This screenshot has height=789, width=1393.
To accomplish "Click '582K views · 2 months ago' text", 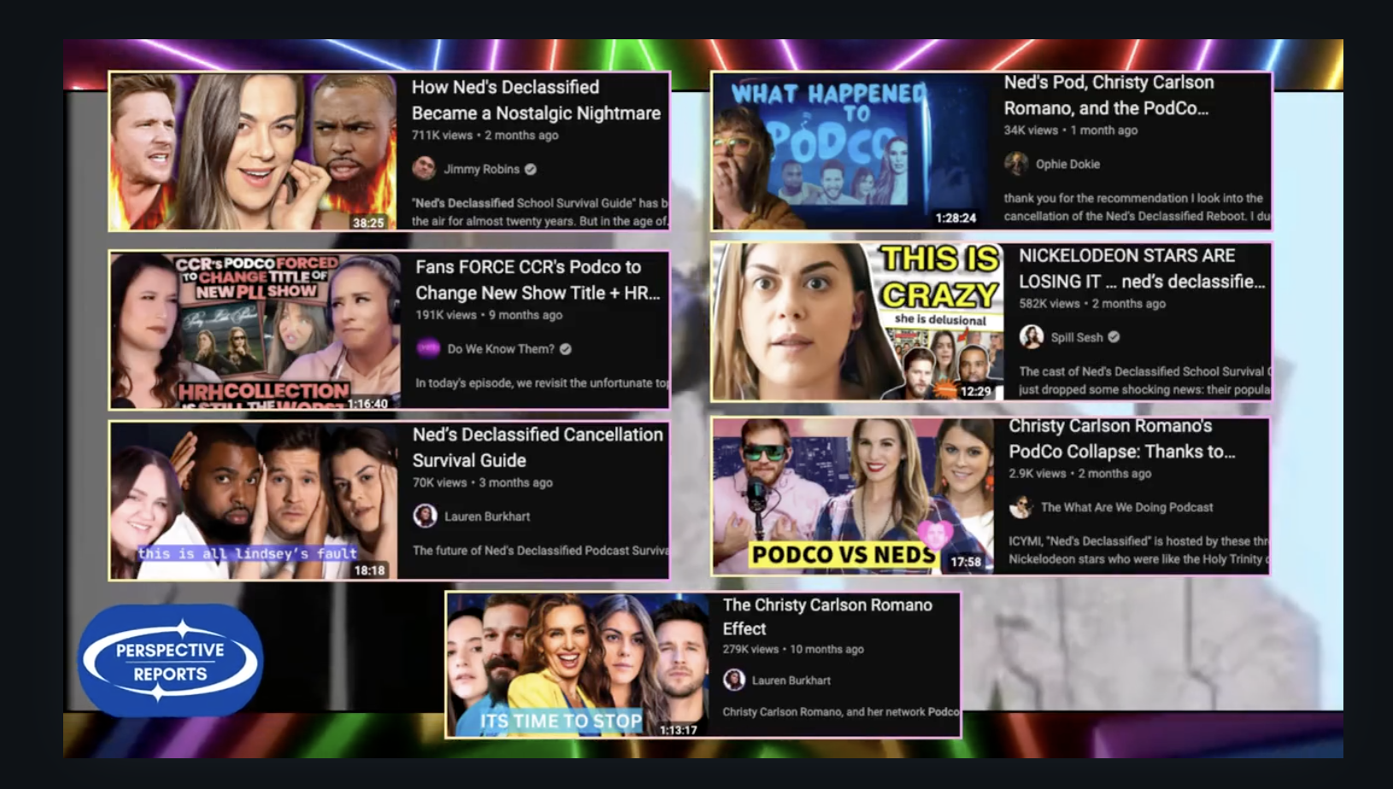I will pos(1092,303).
